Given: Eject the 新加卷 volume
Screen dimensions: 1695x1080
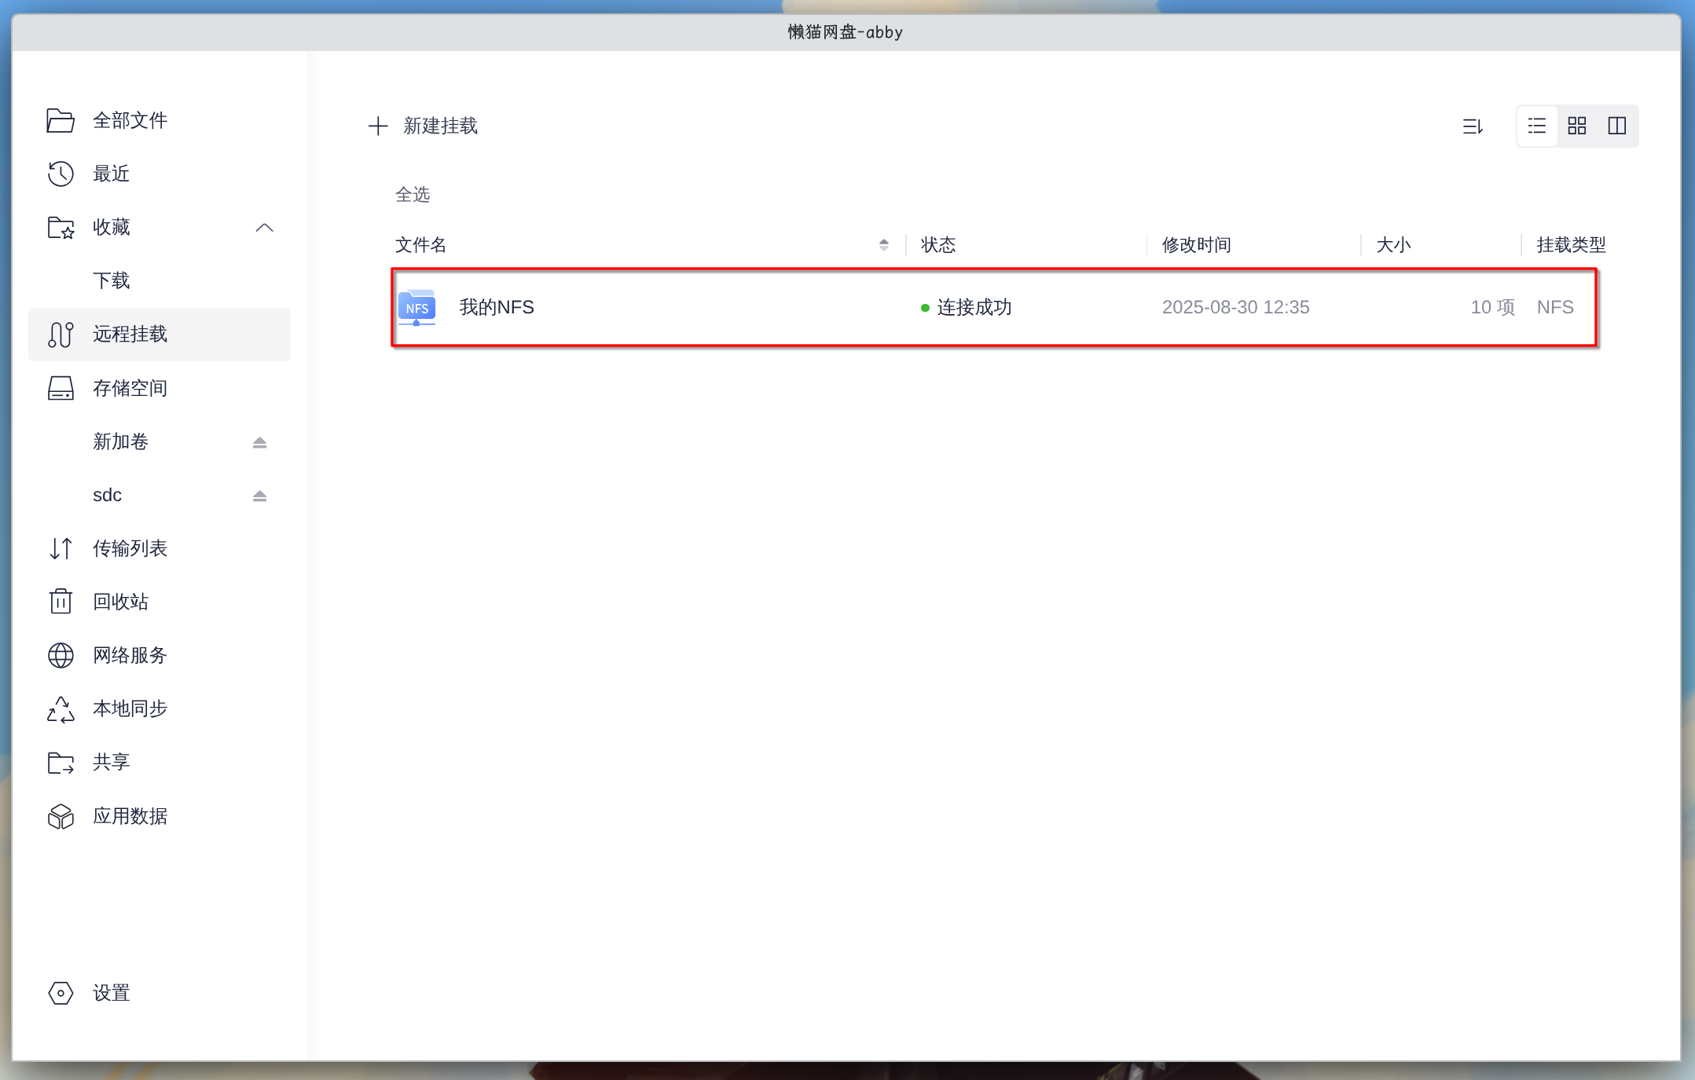Looking at the screenshot, I should click(260, 442).
